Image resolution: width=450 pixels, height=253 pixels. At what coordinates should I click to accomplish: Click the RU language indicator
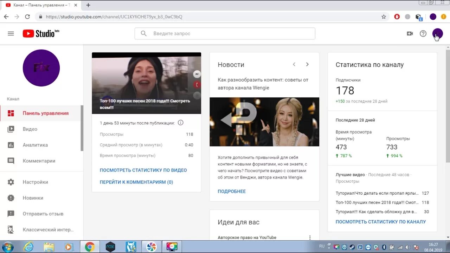point(322,246)
